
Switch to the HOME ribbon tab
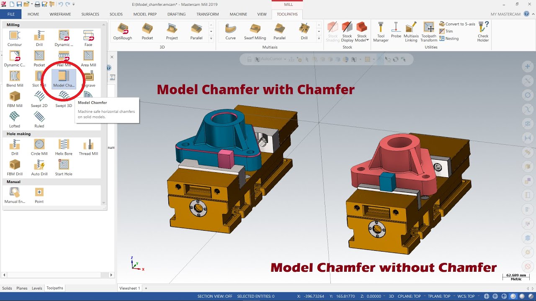[33, 14]
